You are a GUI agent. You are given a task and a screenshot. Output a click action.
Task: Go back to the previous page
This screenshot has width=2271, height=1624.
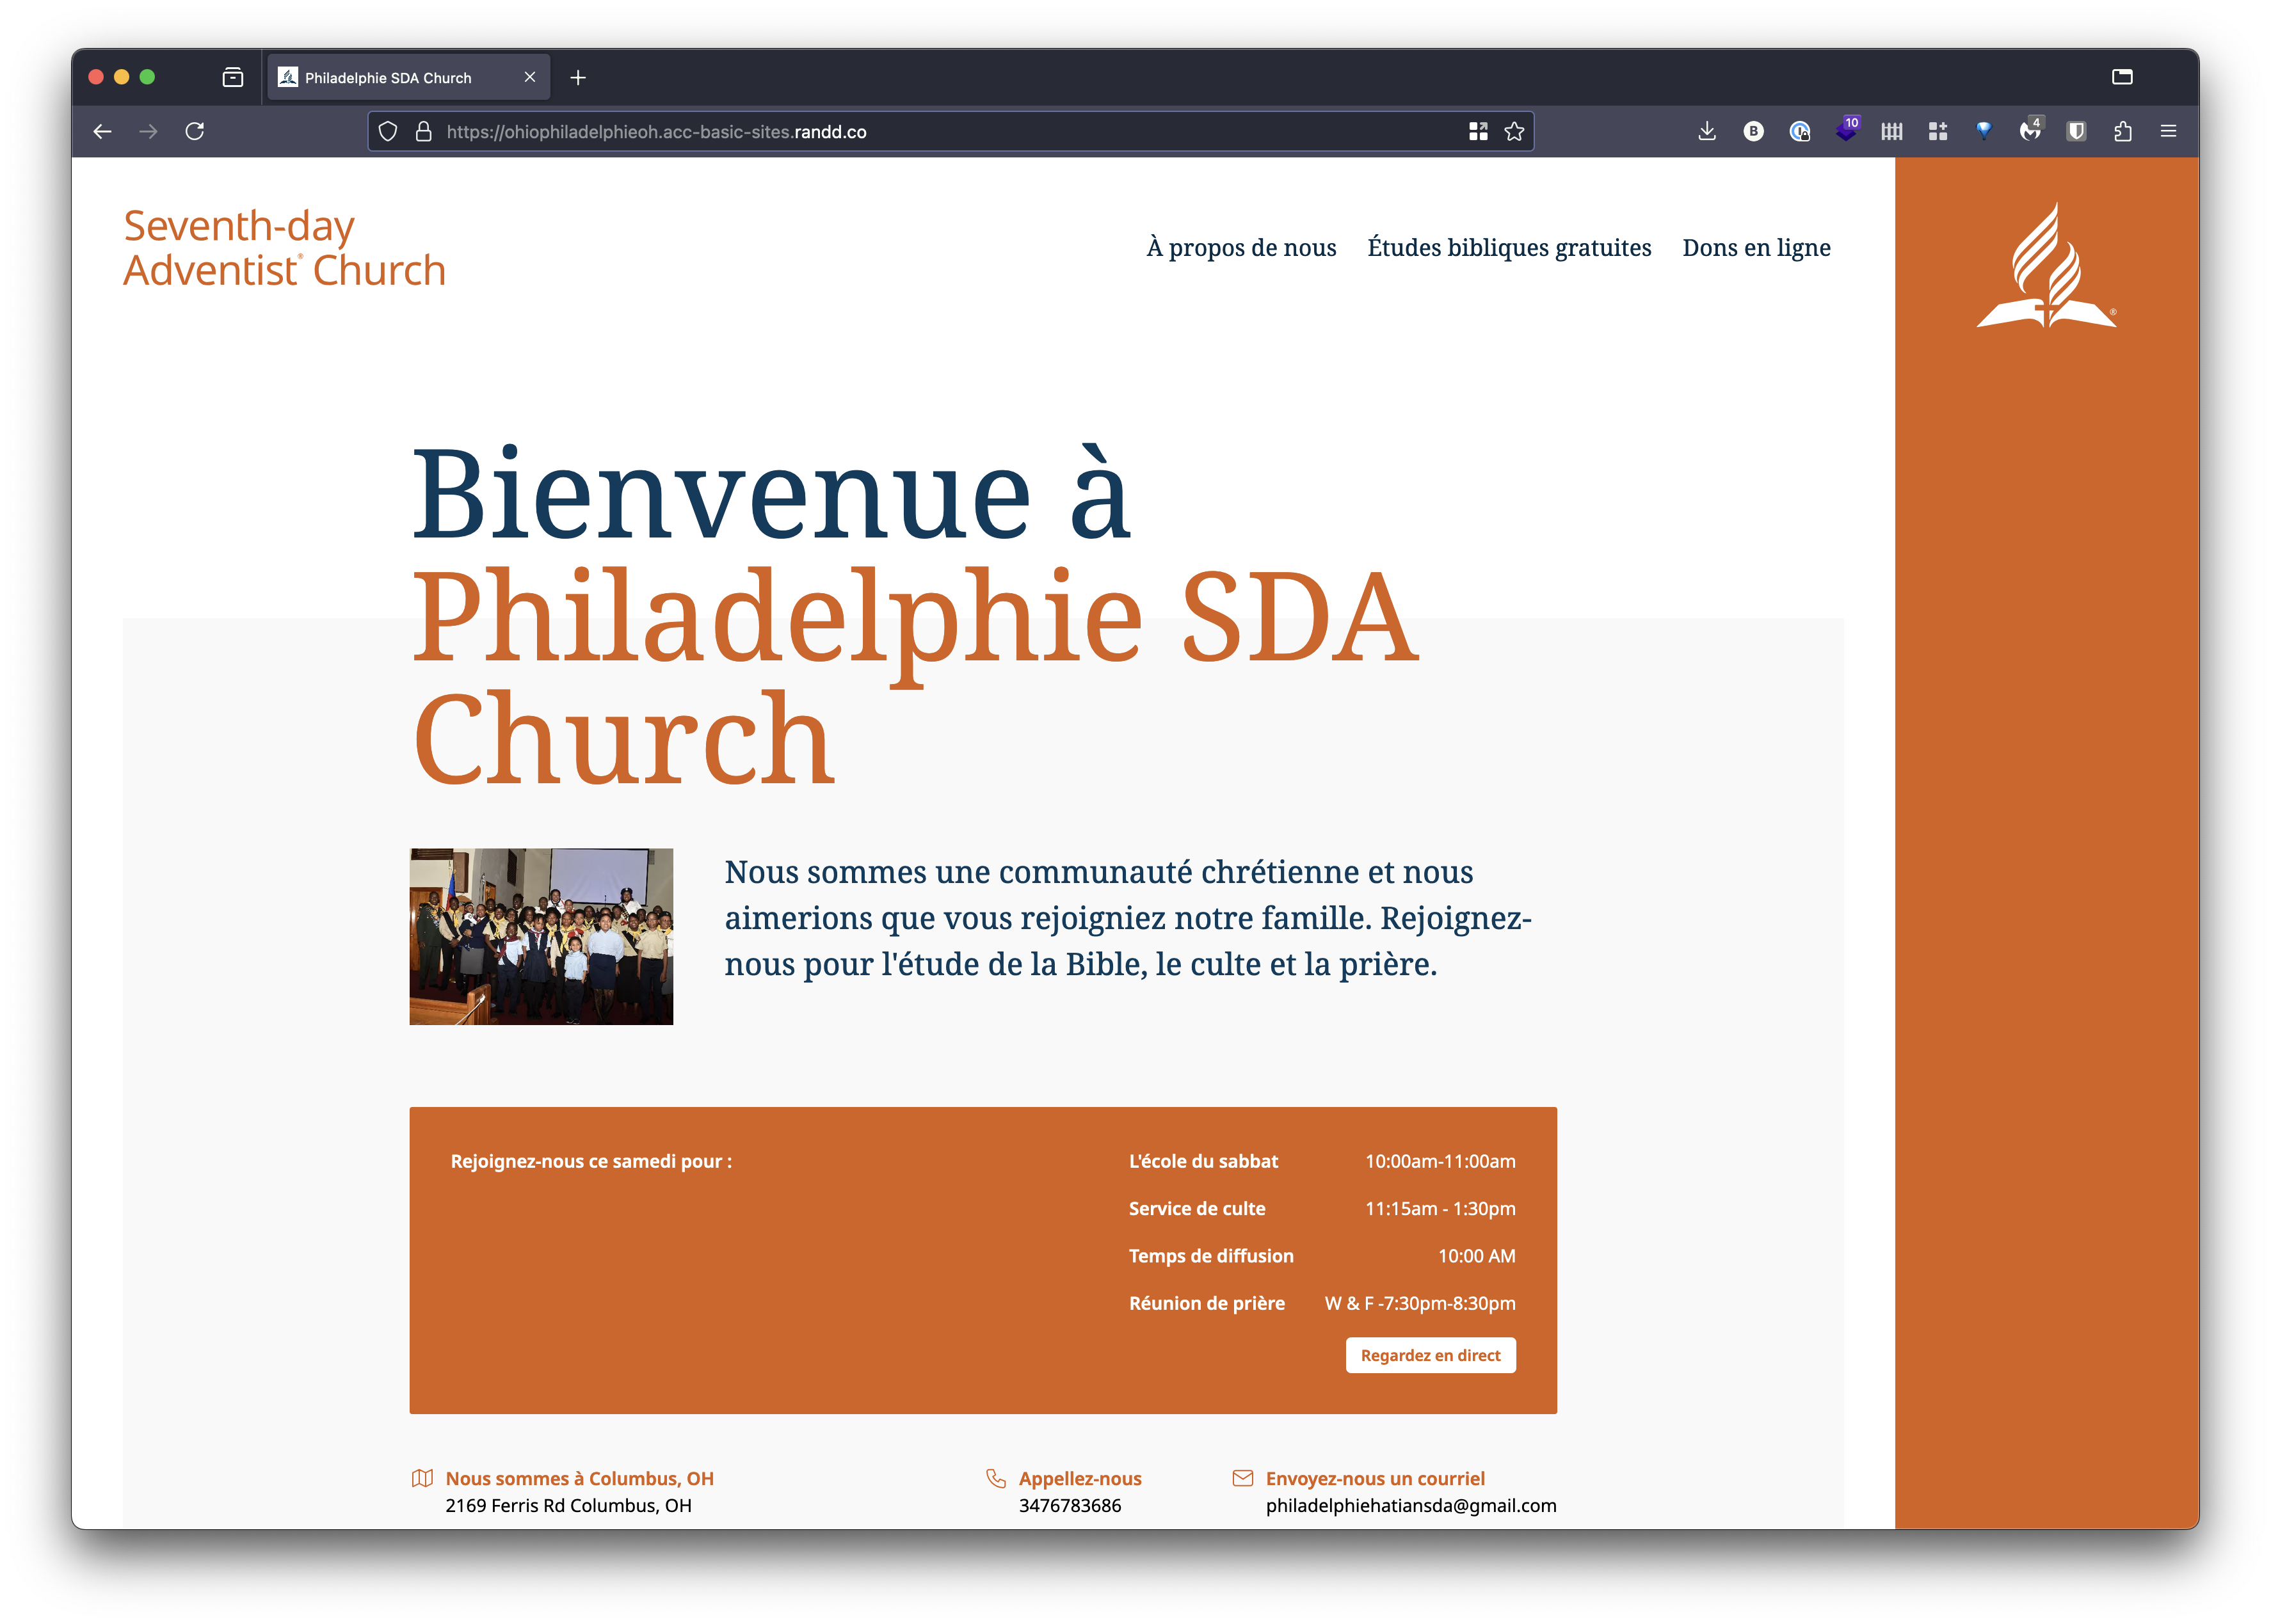(x=102, y=131)
